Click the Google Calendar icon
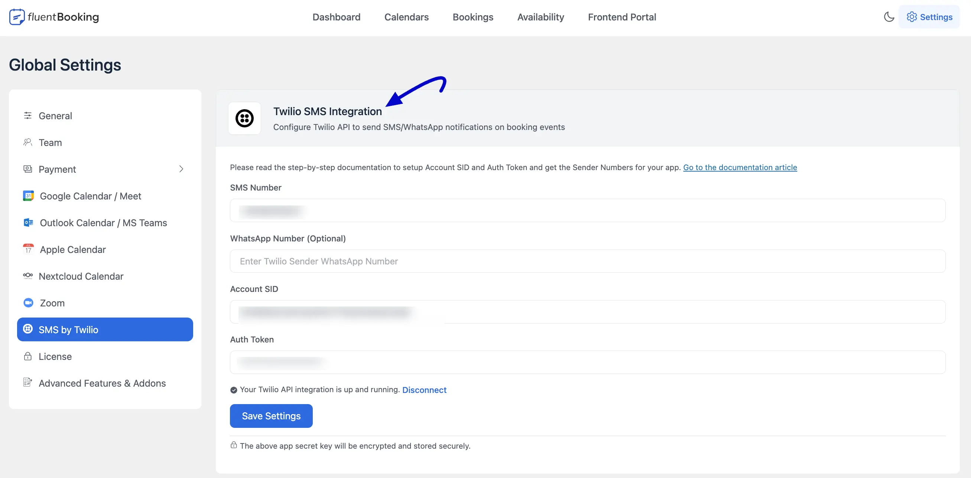Viewport: 971px width, 478px height. (28, 196)
